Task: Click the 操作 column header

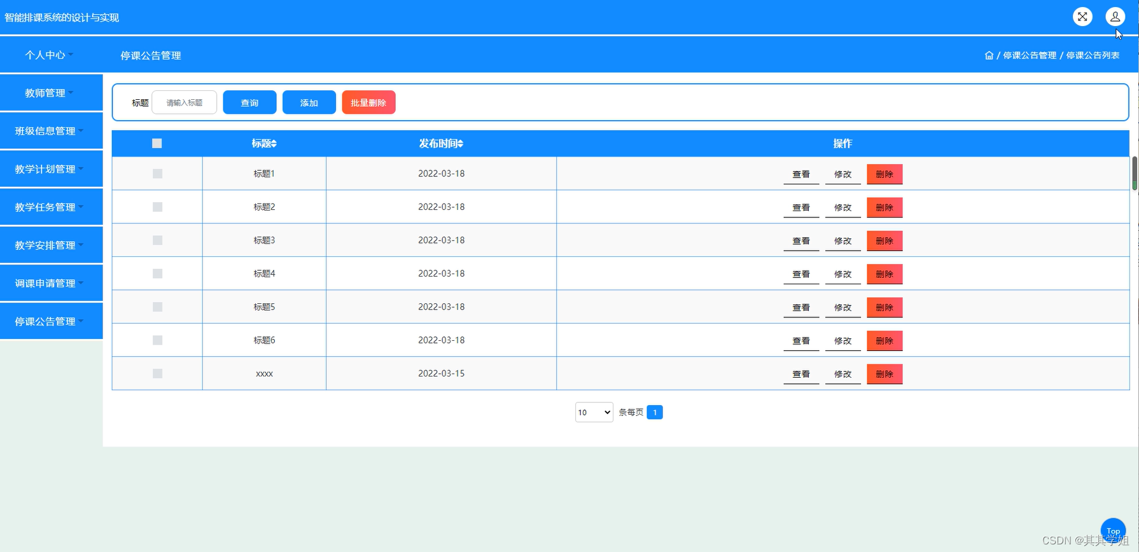Action: click(842, 144)
